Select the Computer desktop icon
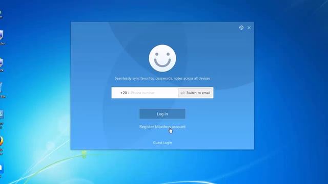This screenshot has height=184, width=328. 2,37
